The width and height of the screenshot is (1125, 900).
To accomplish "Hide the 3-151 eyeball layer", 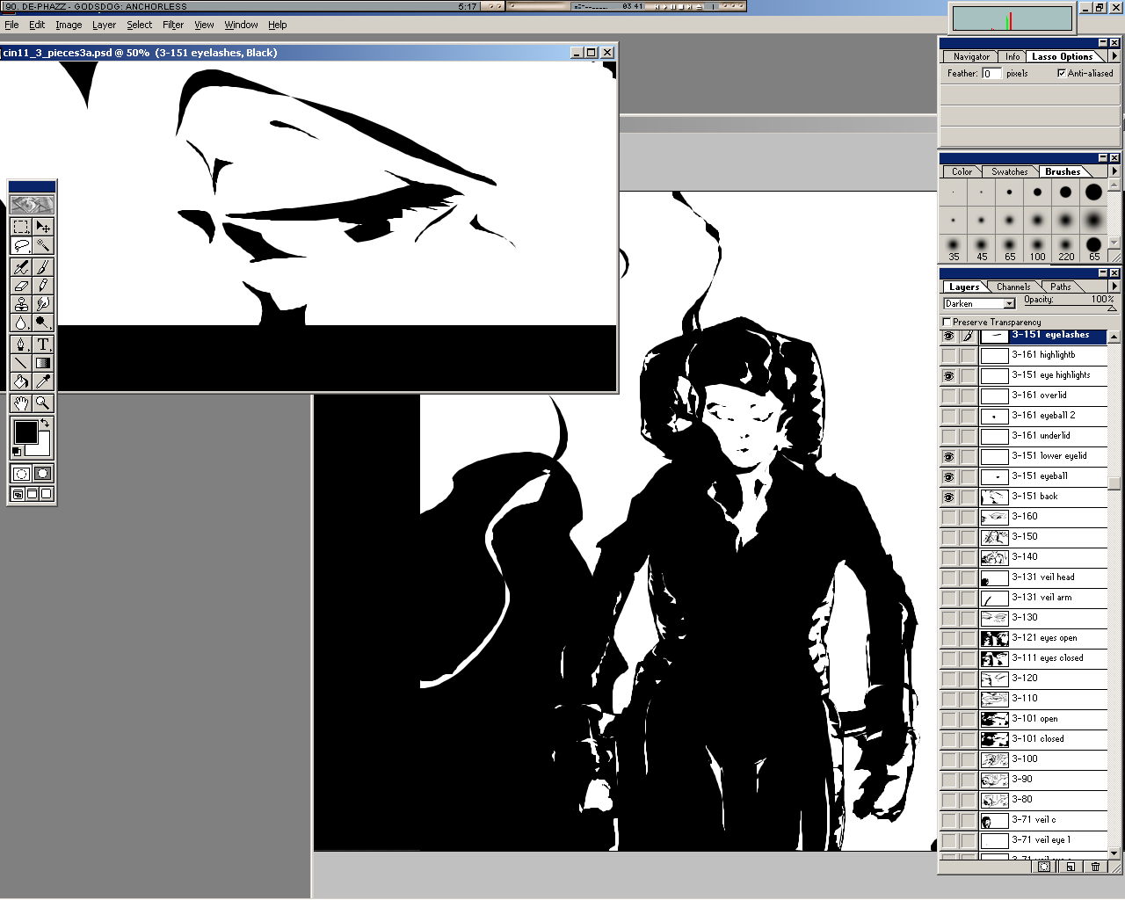I will coord(948,477).
